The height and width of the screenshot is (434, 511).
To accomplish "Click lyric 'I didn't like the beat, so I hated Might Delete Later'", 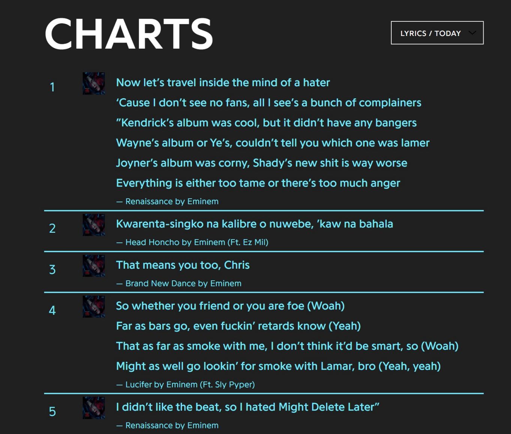I will pos(248,407).
